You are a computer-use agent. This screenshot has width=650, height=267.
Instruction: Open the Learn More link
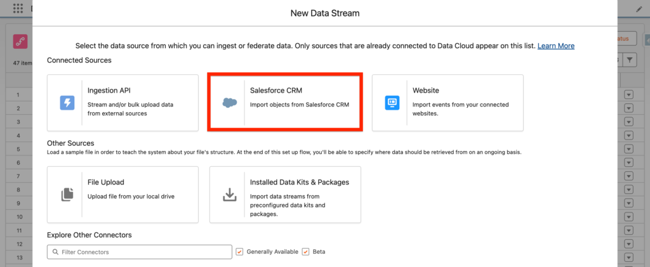click(555, 46)
